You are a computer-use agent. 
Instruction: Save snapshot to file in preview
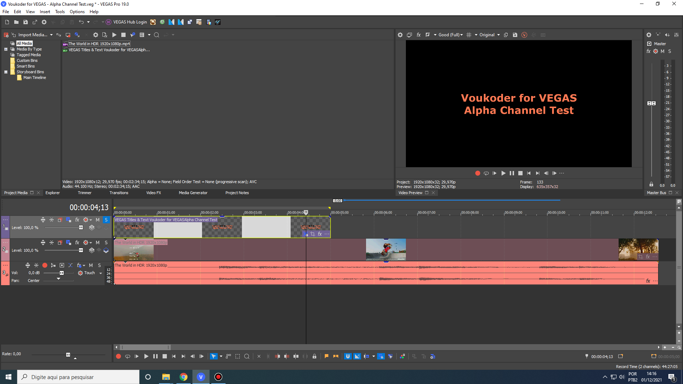point(515,35)
